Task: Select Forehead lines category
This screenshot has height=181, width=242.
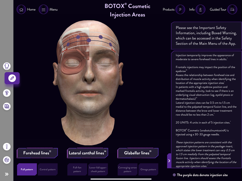Action: [x=37, y=153]
